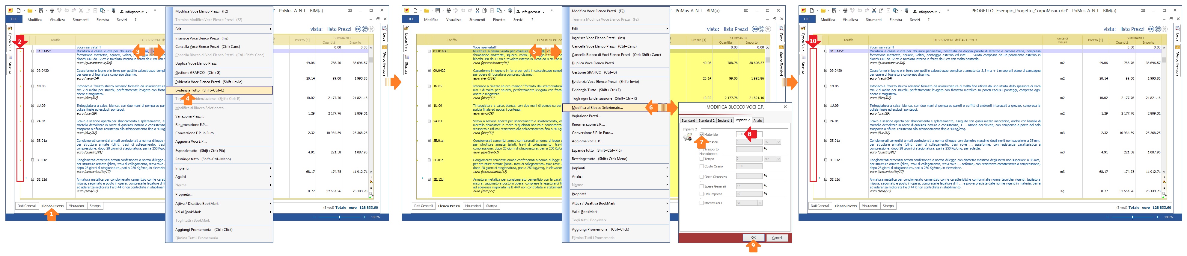1187x256 pixels.
Task: Open Misurazioni tab in right window
Action: coord(870,206)
